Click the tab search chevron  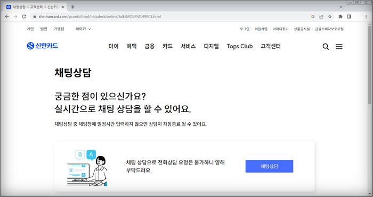click(x=341, y=7)
